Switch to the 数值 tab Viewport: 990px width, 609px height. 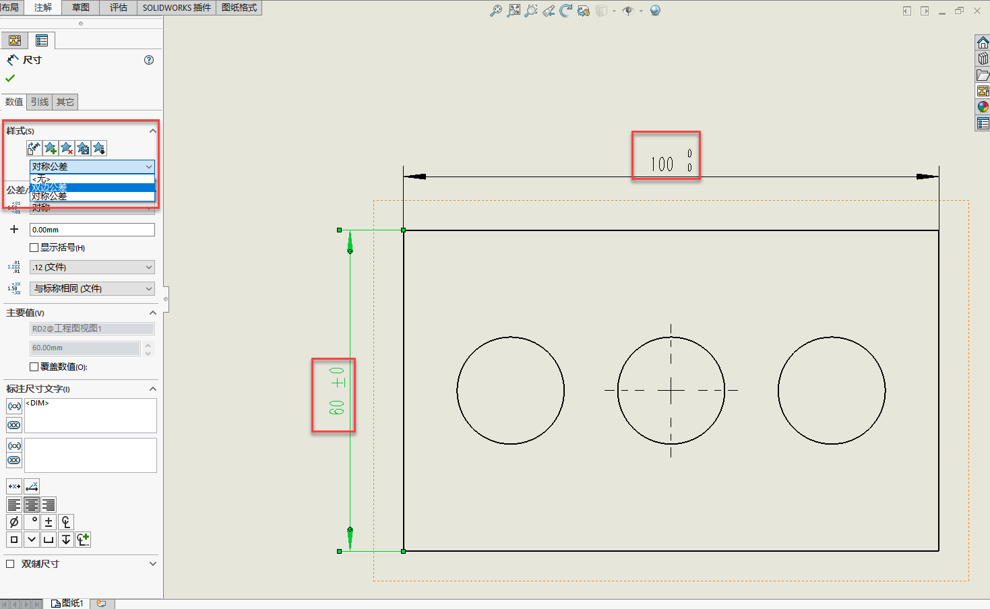point(14,102)
